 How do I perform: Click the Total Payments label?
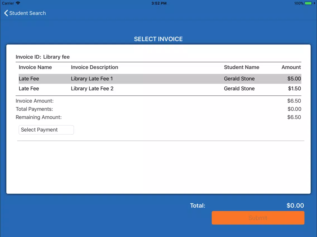pyautogui.click(x=34, y=109)
